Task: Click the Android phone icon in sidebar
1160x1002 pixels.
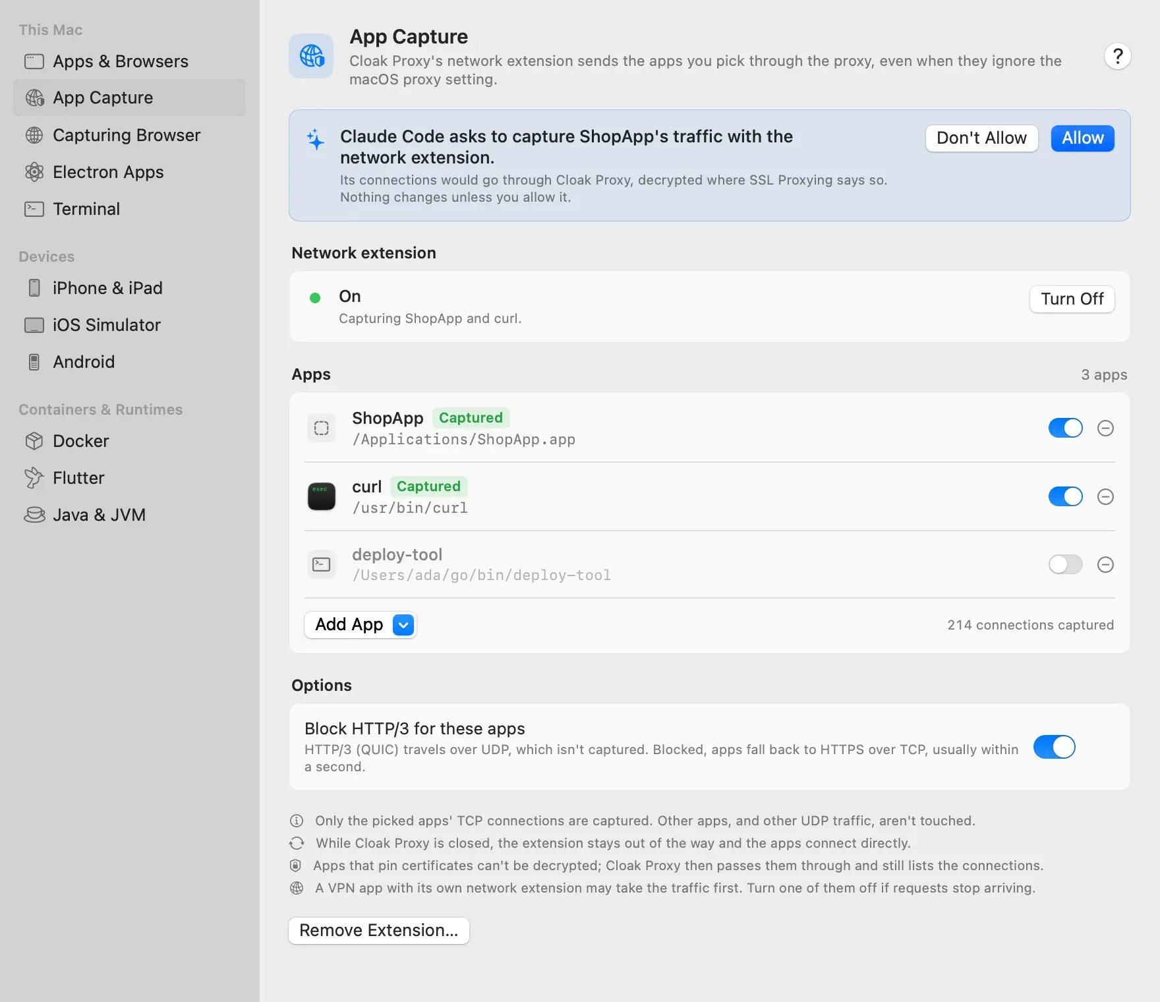Action: (34, 362)
